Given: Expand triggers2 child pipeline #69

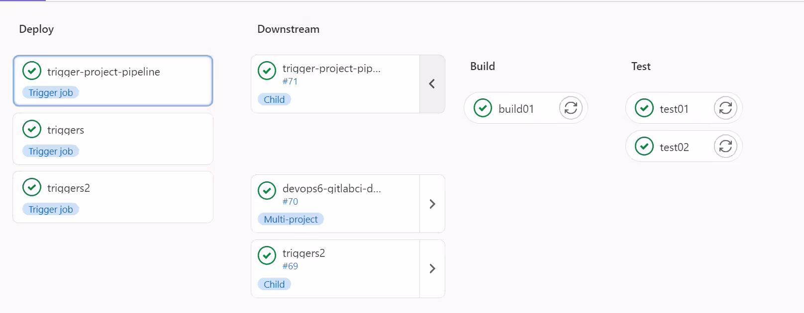Looking at the screenshot, I should click(432, 269).
